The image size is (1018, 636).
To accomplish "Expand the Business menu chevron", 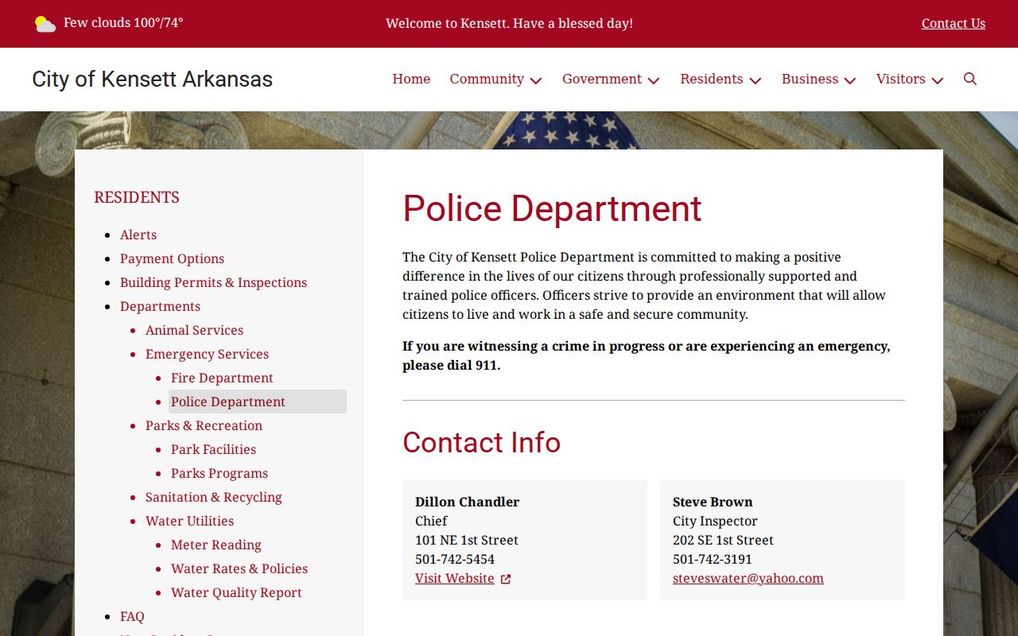I will [850, 80].
